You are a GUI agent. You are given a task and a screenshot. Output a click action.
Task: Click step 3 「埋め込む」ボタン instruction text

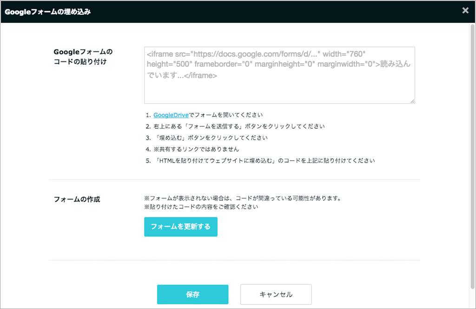(211, 138)
